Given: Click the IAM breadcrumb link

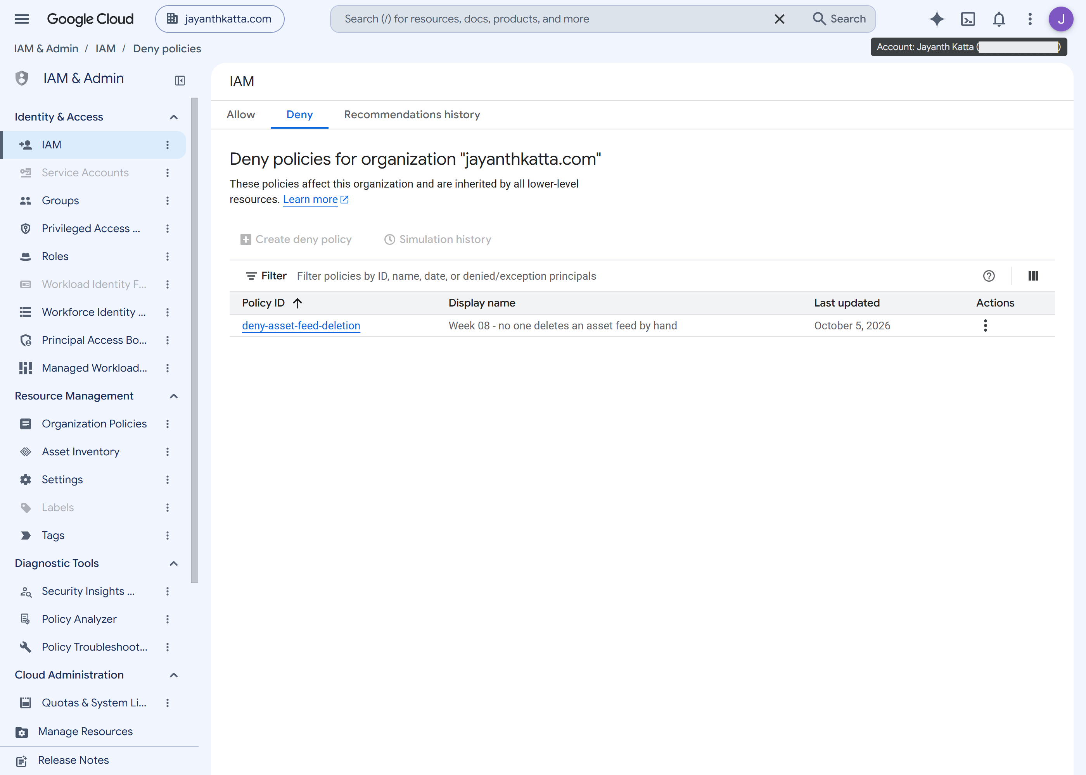Looking at the screenshot, I should point(105,49).
